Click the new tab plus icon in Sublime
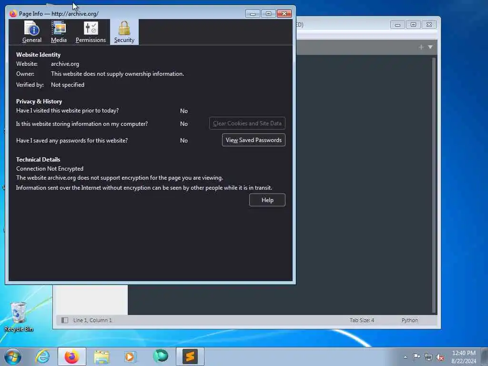488x366 pixels. pyautogui.click(x=421, y=47)
